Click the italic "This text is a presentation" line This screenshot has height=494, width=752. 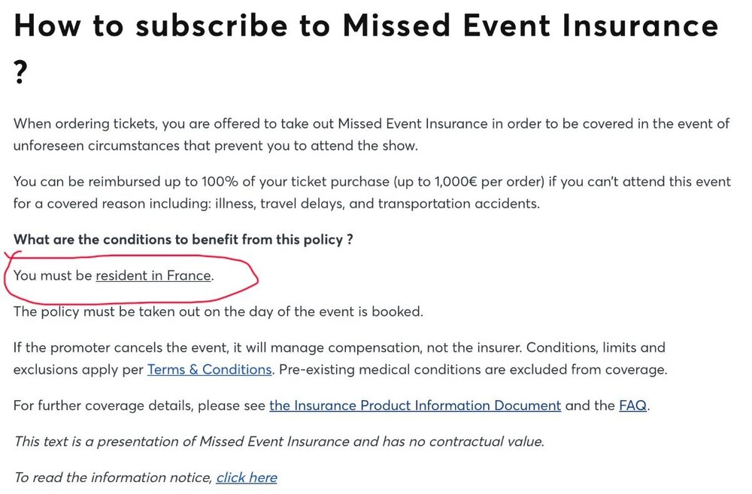pyautogui.click(x=279, y=441)
